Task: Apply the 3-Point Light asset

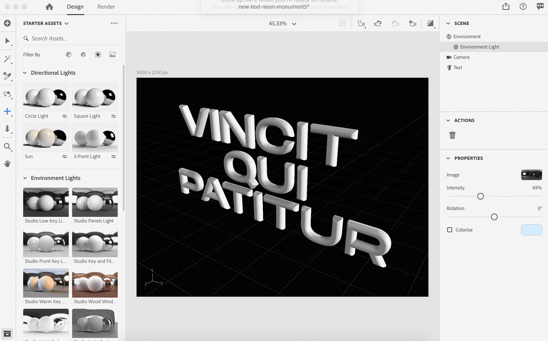Action: click(x=95, y=142)
